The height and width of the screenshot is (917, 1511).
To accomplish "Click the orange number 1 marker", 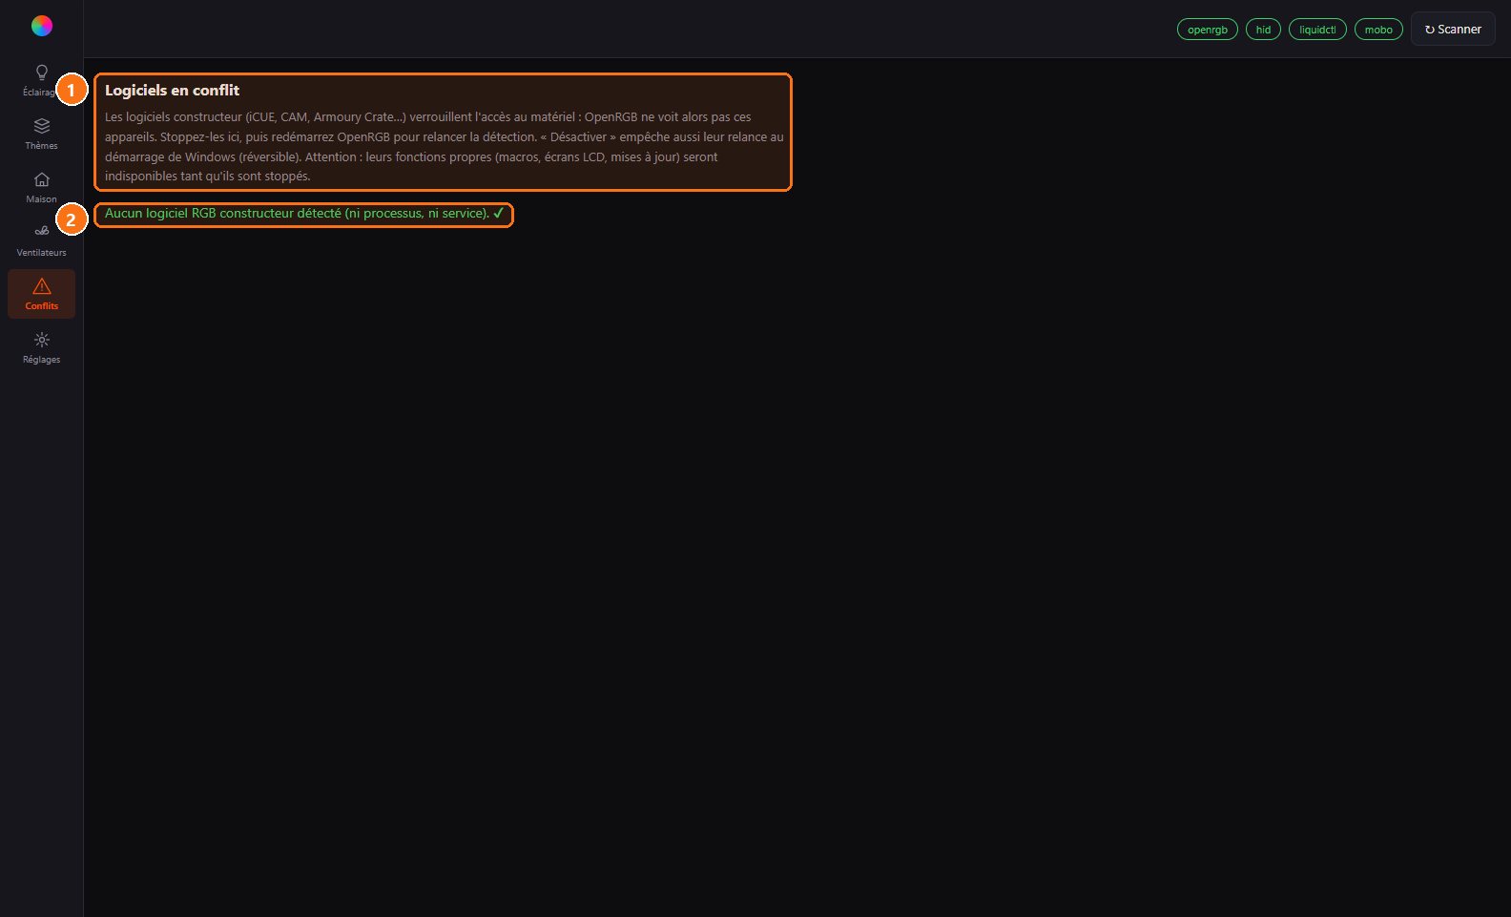I will 72,91.
